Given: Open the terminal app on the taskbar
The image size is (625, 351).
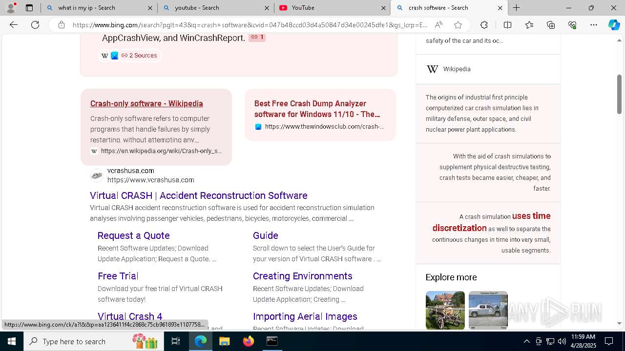Looking at the screenshot, I should [272, 341].
